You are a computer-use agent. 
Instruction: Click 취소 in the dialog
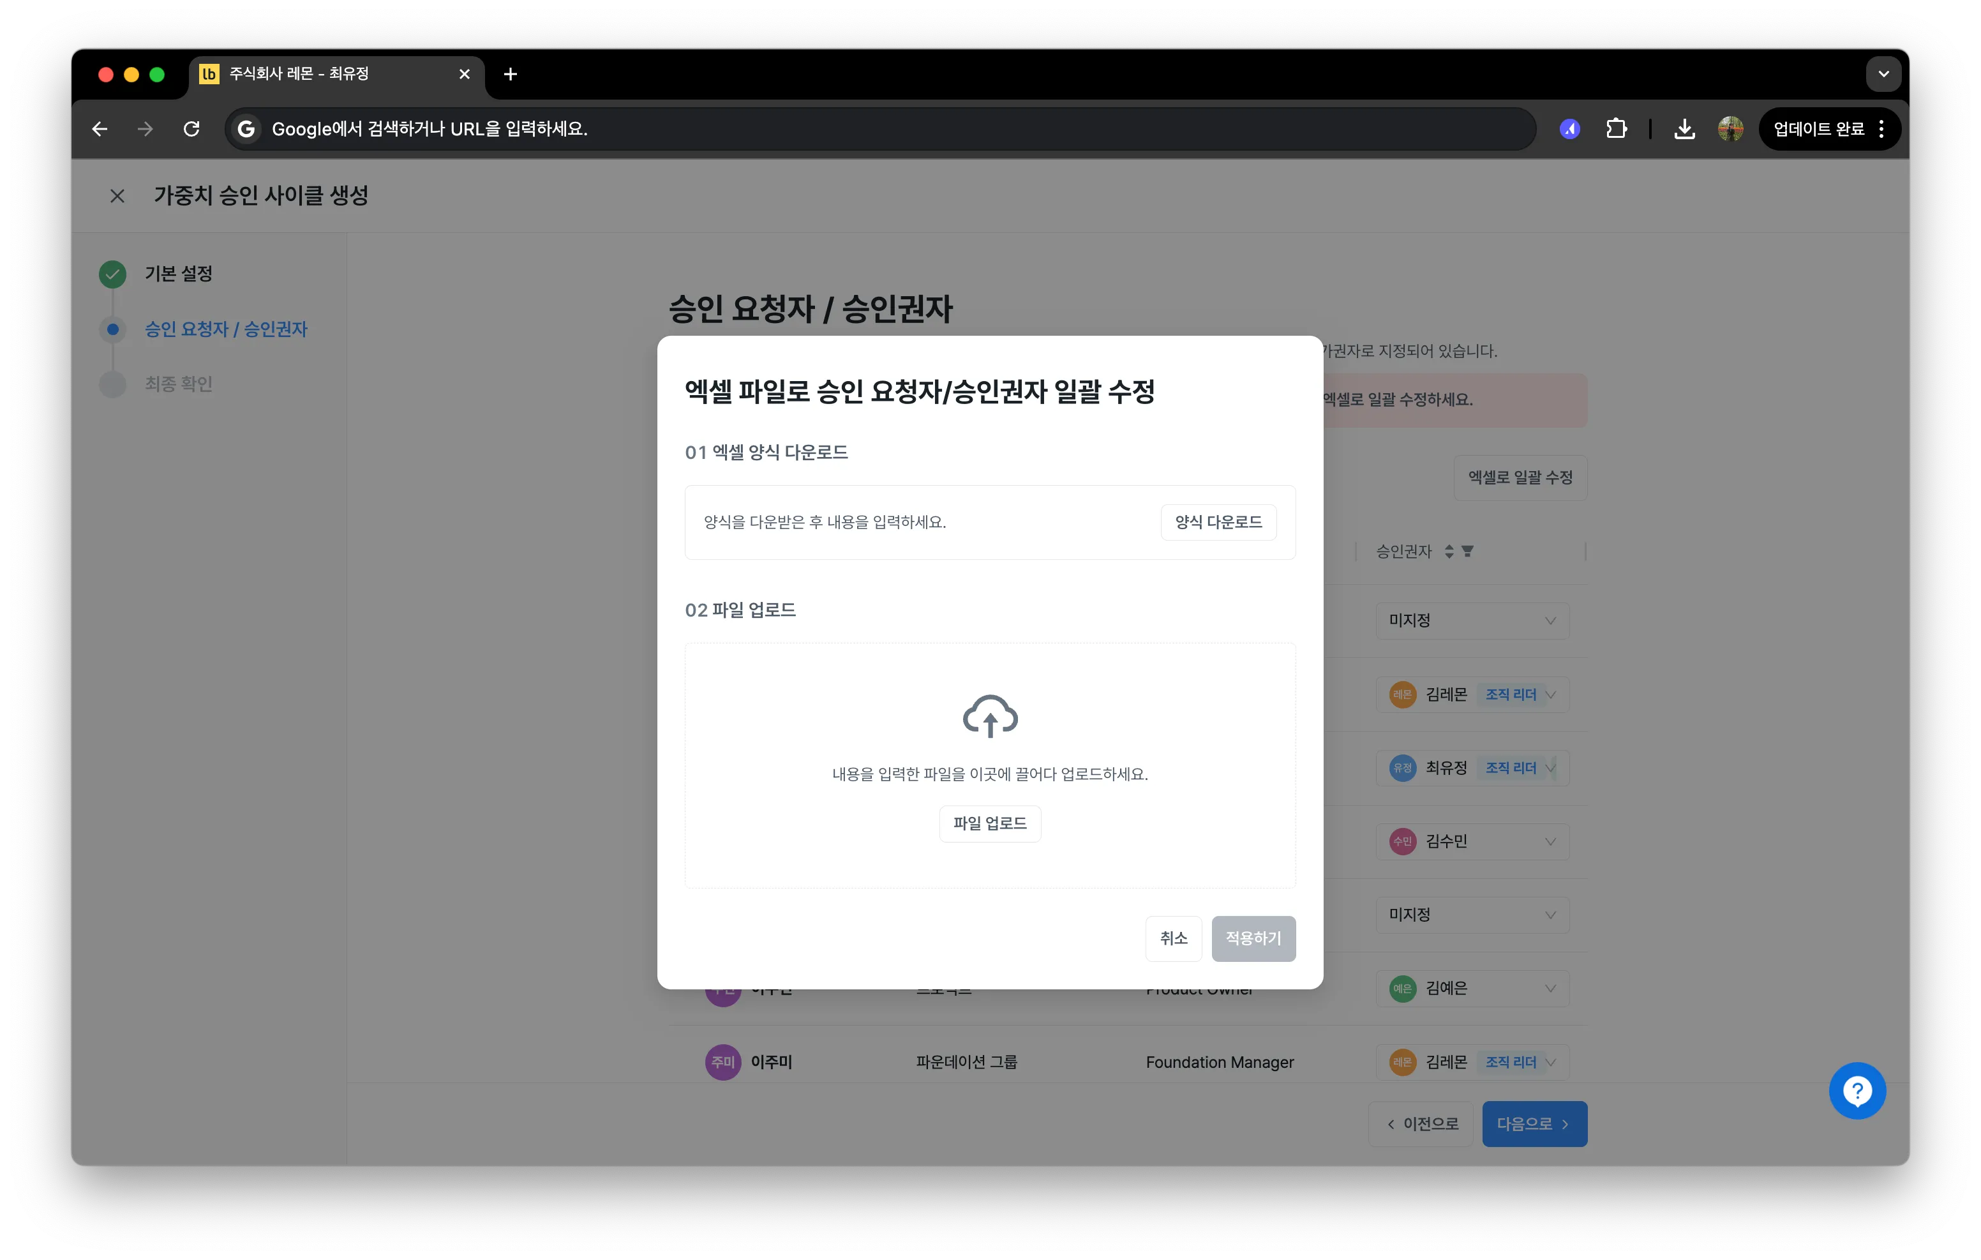[1173, 938]
